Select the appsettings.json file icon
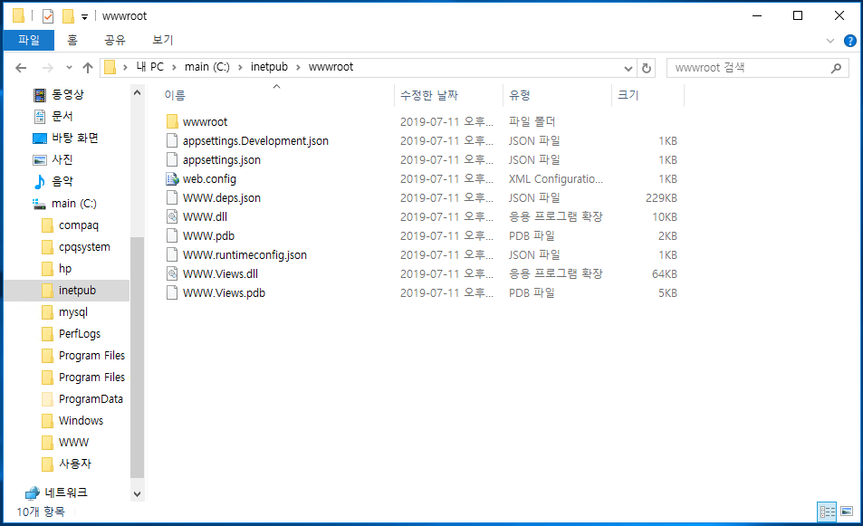This screenshot has width=863, height=526. click(x=172, y=159)
